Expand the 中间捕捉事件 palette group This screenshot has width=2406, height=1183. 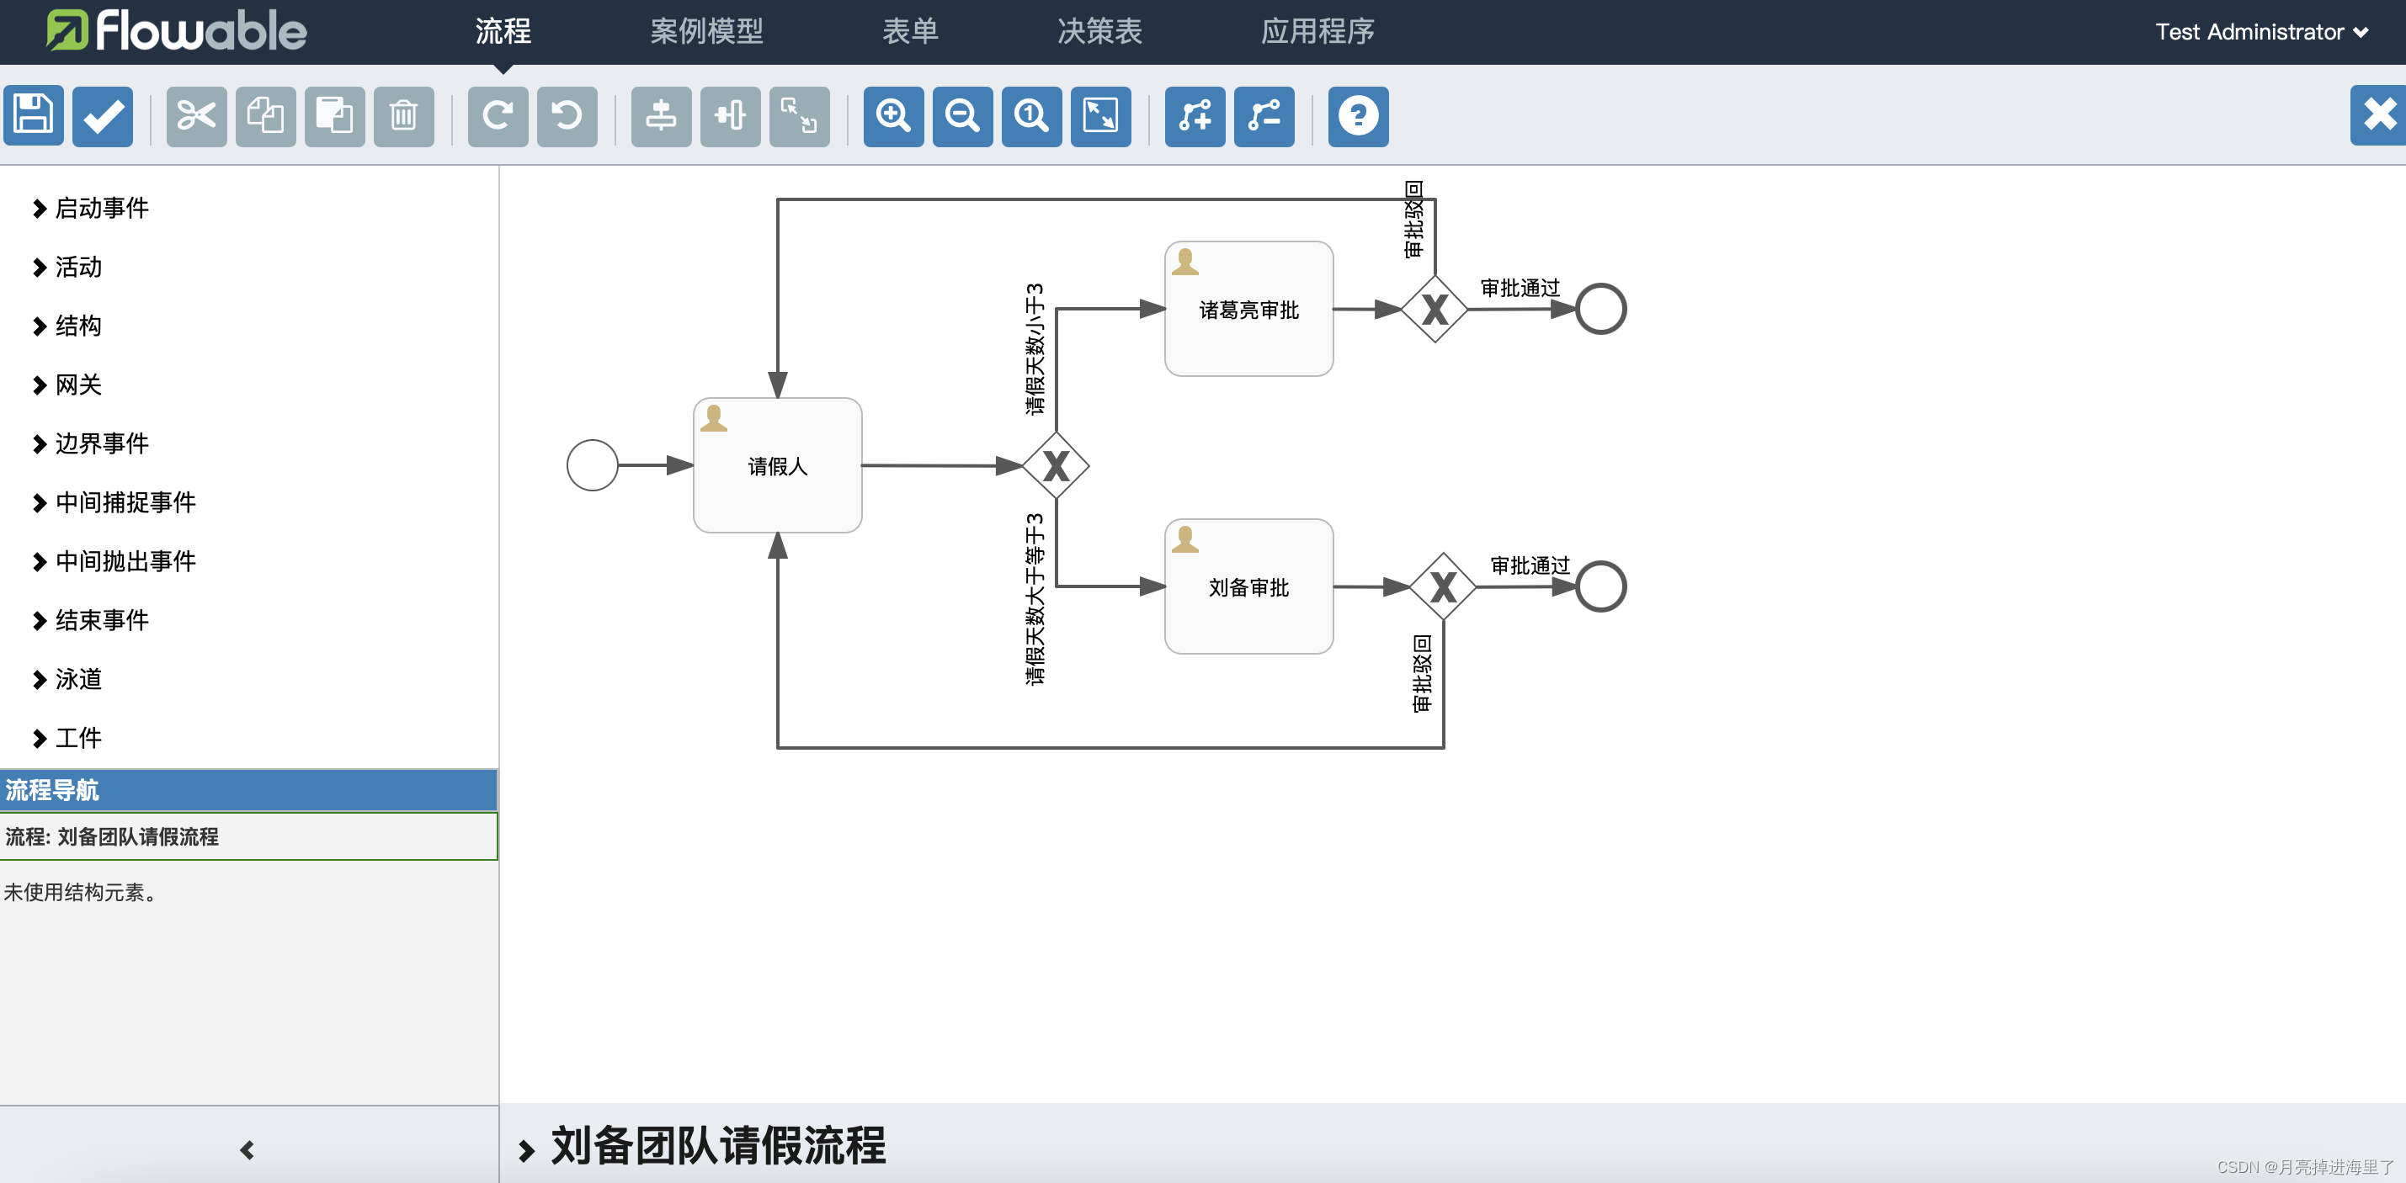coord(114,502)
